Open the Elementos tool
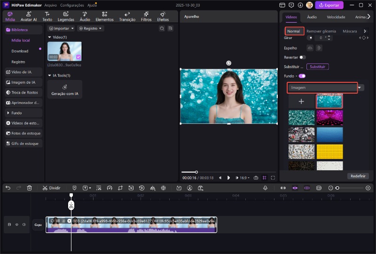The width and height of the screenshot is (376, 254). click(104, 16)
